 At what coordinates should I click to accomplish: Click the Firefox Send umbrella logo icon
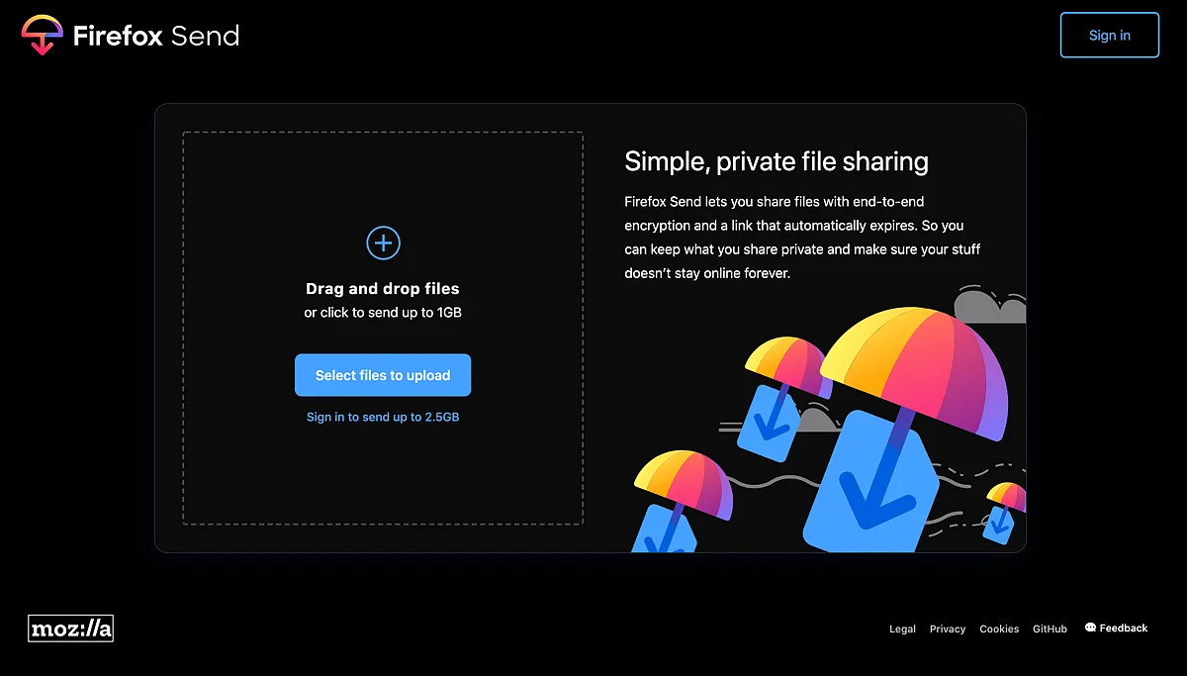[x=43, y=36]
